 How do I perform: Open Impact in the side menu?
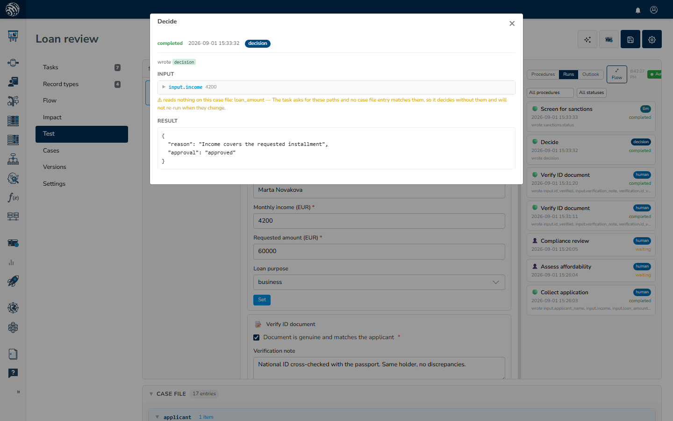coord(82,117)
